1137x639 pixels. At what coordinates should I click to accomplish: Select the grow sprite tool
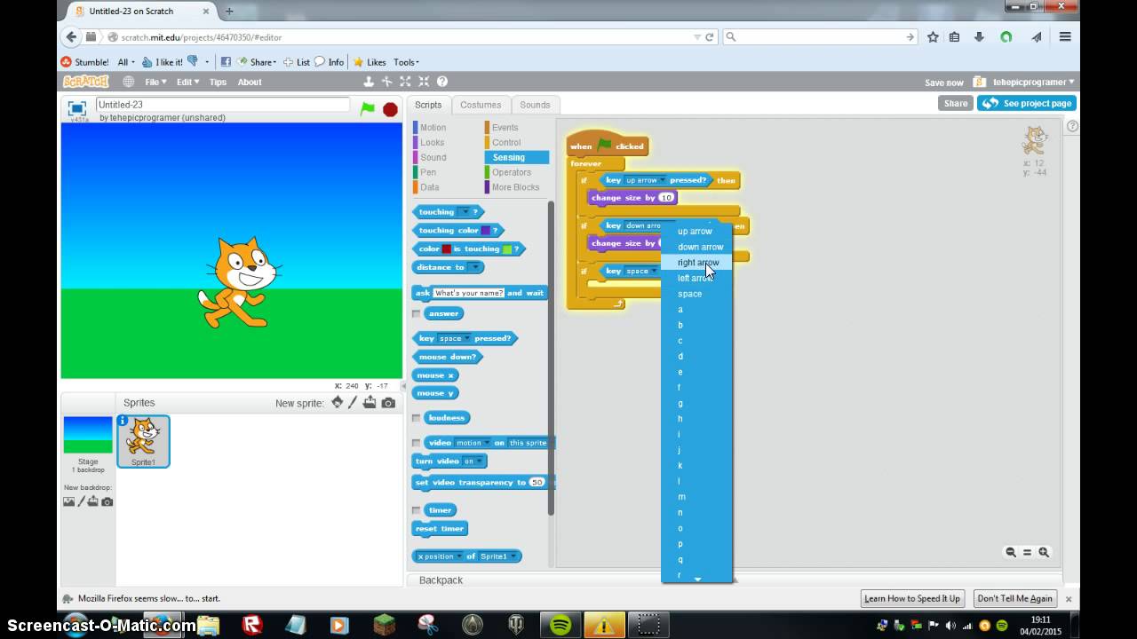[405, 82]
